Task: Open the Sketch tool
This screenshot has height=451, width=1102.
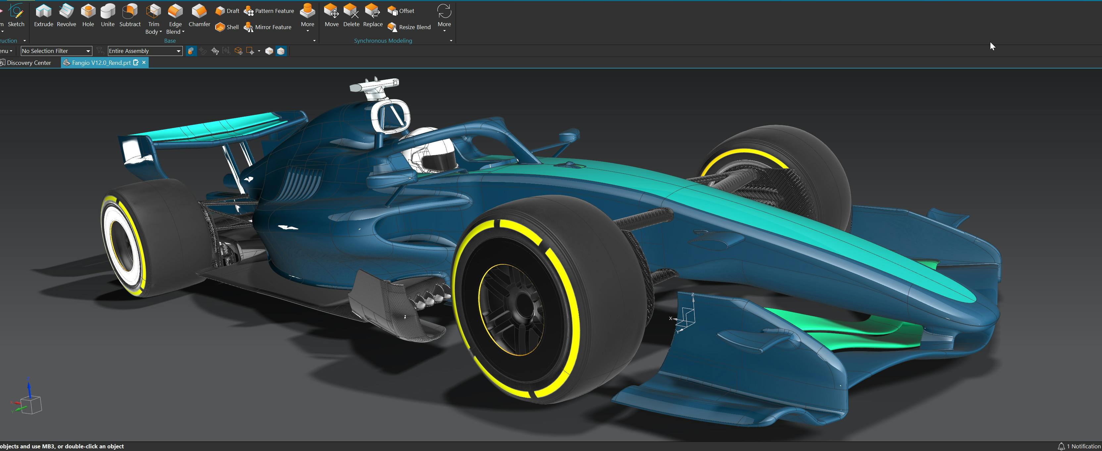Action: (16, 16)
